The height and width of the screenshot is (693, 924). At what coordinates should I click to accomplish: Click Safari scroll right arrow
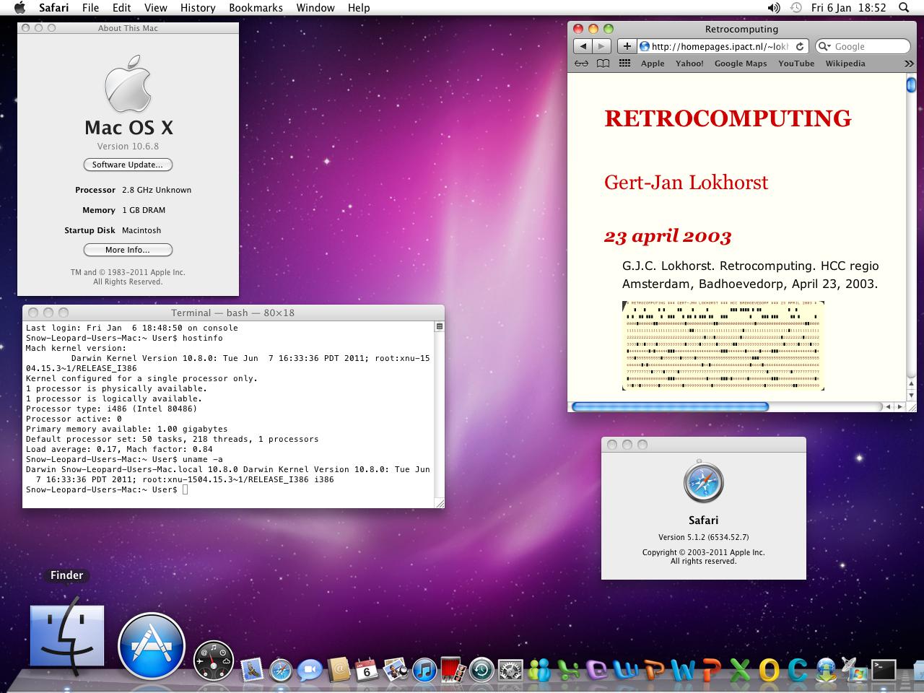[x=899, y=406]
